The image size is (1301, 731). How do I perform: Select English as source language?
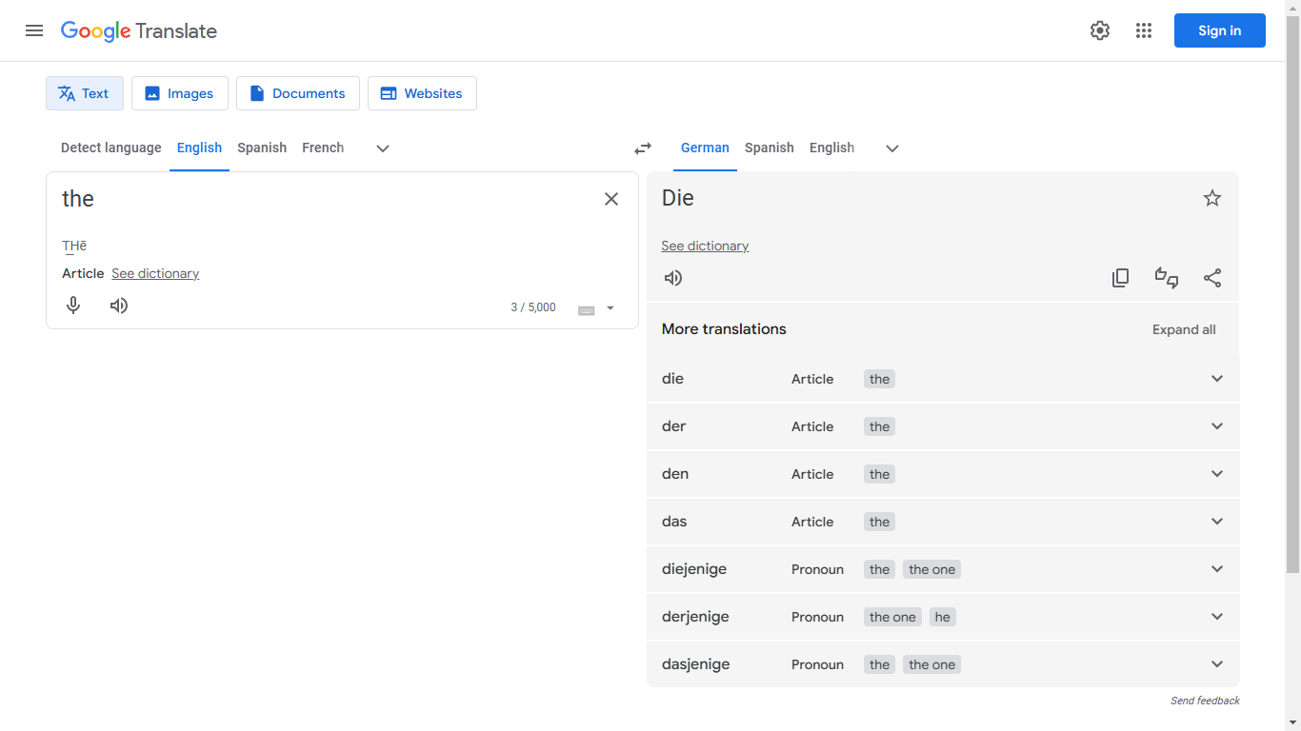(x=199, y=148)
